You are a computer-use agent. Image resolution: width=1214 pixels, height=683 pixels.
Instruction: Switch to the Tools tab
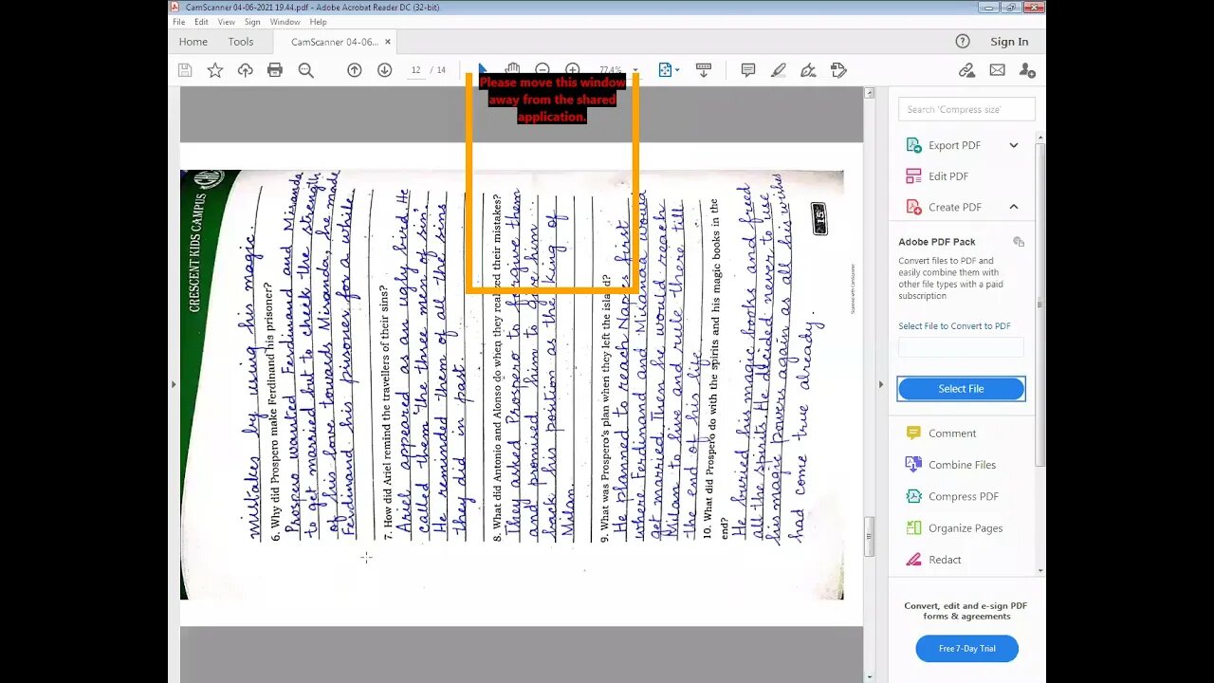241,42
